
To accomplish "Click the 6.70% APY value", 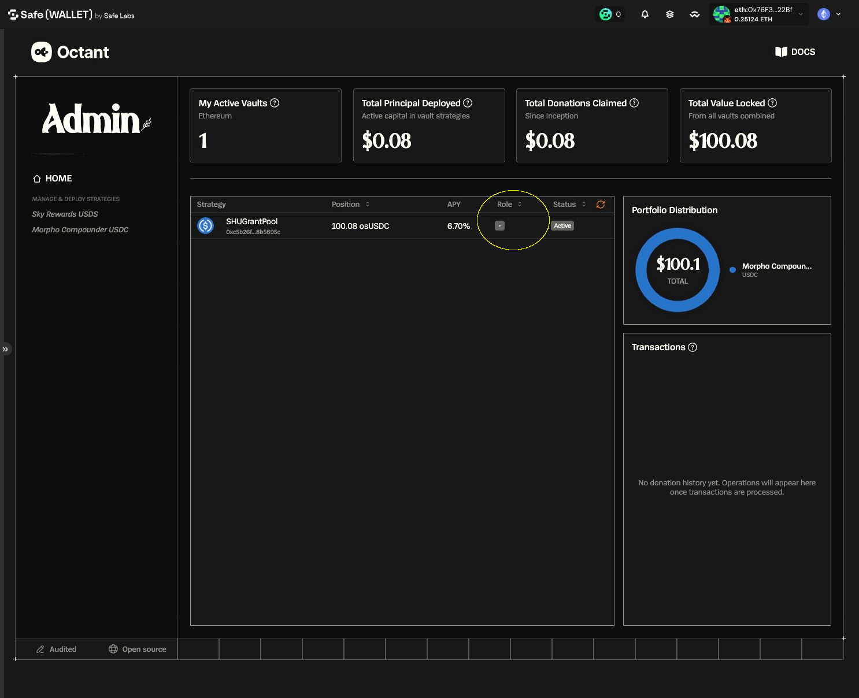I will [458, 226].
